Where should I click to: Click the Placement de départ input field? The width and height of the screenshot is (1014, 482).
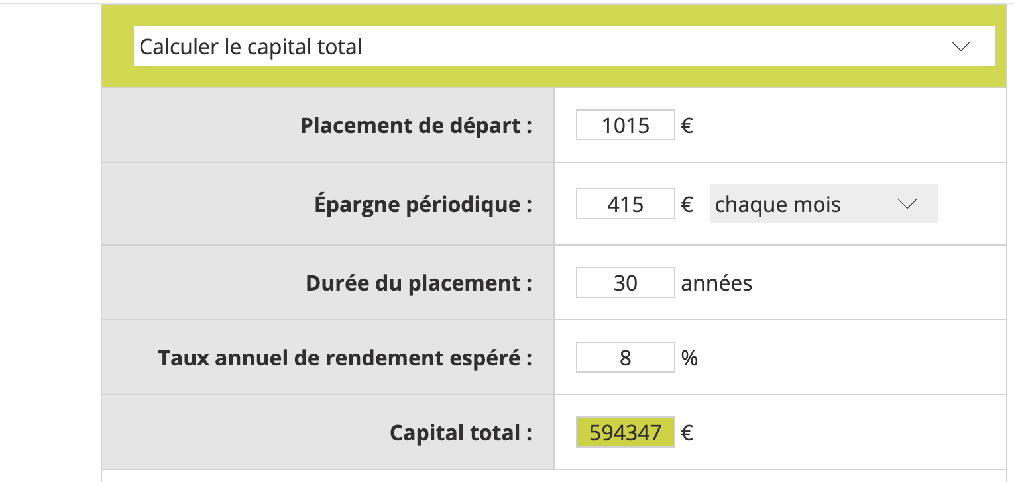(x=625, y=125)
